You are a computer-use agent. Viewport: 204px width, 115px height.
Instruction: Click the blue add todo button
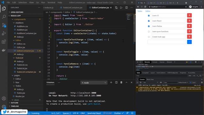click(189, 42)
